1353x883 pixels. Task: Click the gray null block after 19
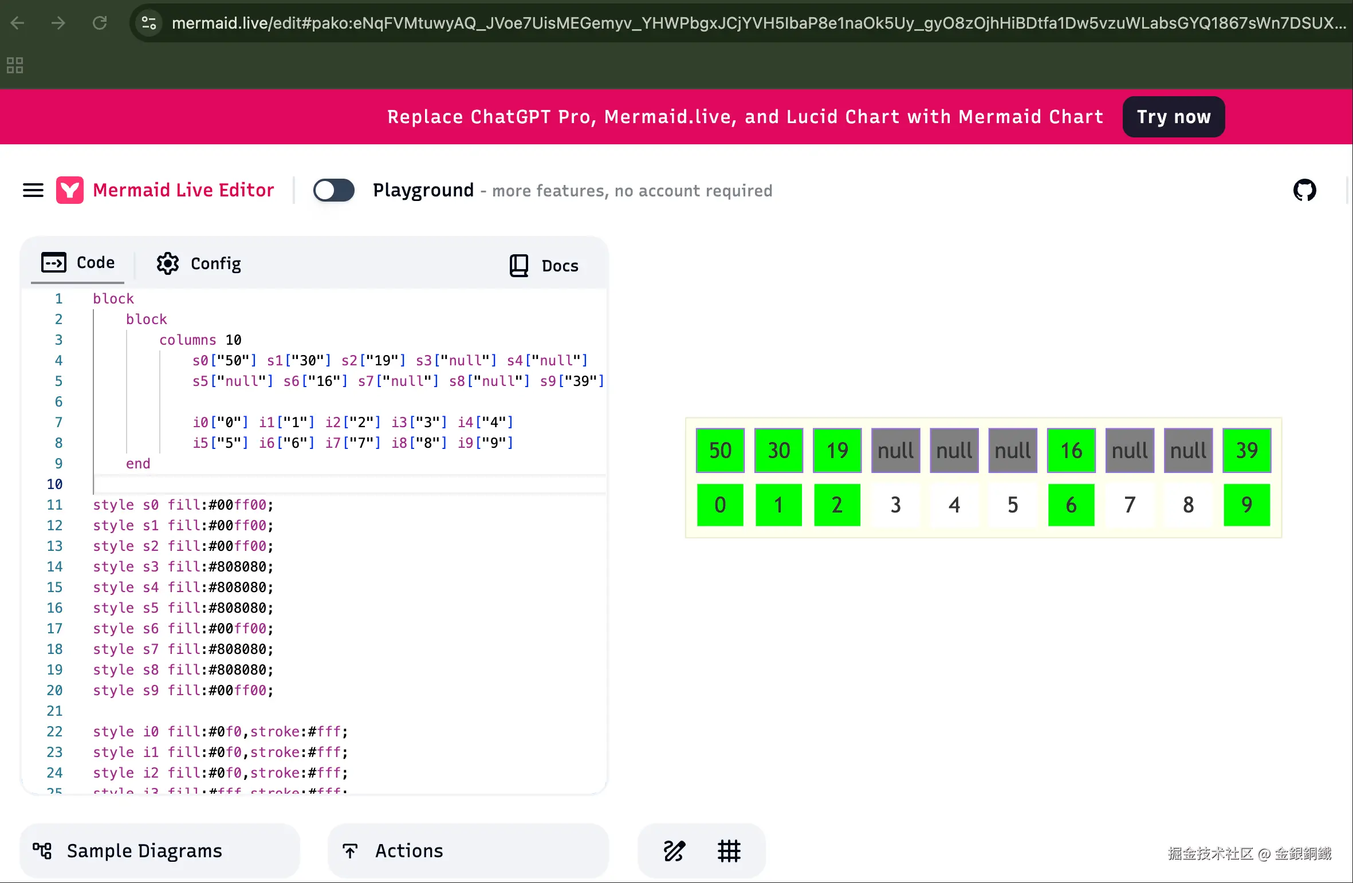point(895,450)
